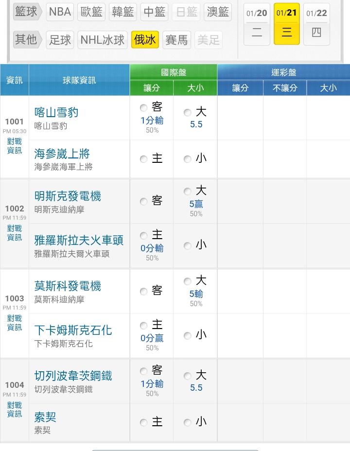Open the 韓籃 league tab
The height and width of the screenshot is (451, 350).
pyautogui.click(x=123, y=12)
